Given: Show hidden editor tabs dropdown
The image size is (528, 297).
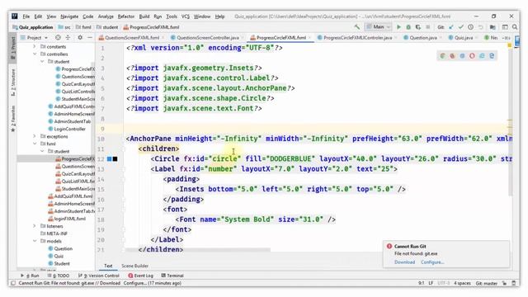Looking at the screenshot, I should pyautogui.click(x=506, y=38).
